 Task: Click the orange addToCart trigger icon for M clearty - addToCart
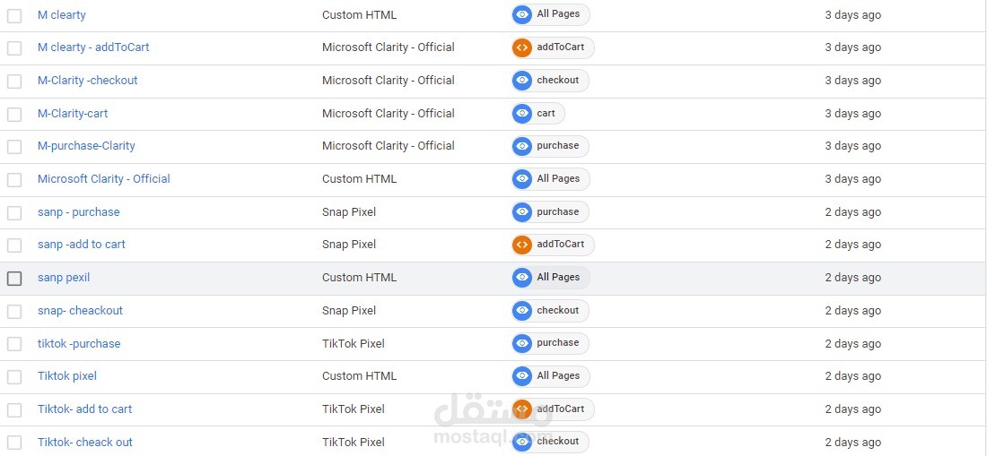tap(522, 47)
